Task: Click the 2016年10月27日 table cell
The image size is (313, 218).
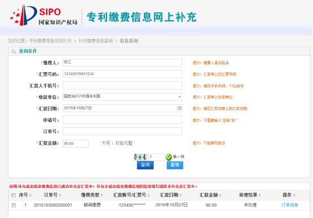Action: [x=171, y=205]
